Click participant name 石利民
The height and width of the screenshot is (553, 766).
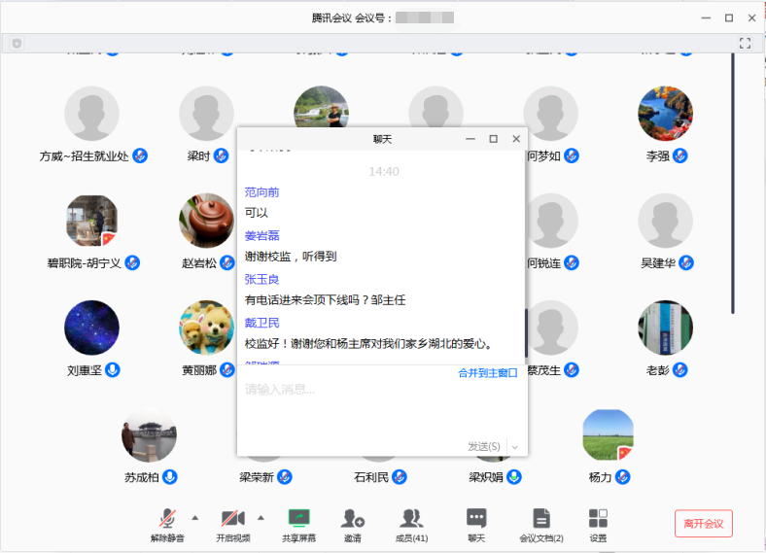pos(371,477)
